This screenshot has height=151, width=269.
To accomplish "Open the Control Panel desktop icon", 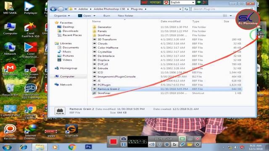I will point(10,110).
